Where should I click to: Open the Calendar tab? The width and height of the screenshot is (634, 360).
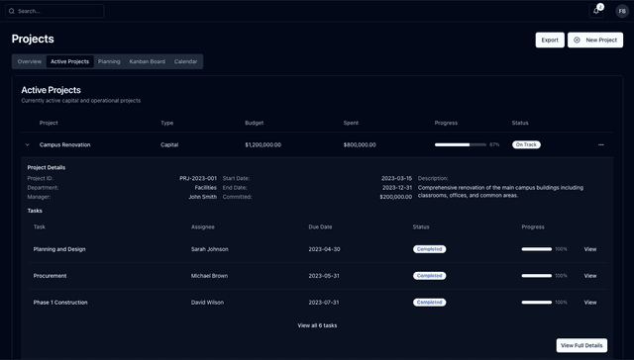(185, 61)
